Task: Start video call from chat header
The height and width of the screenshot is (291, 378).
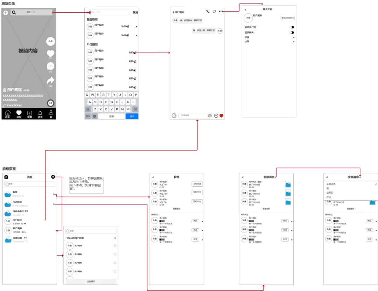Action: (x=214, y=11)
